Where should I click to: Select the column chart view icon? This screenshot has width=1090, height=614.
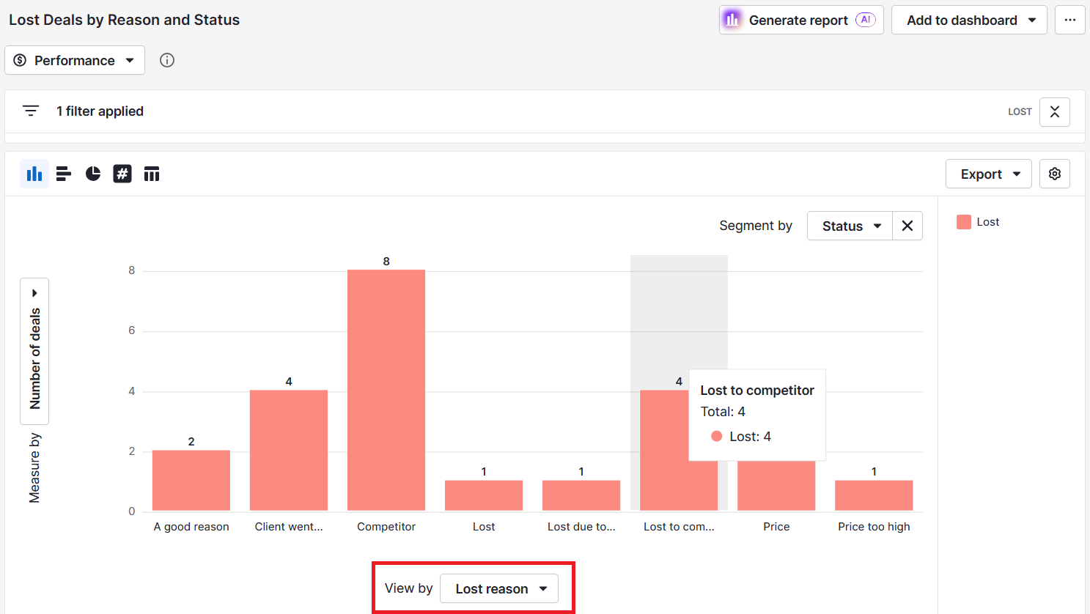[34, 174]
